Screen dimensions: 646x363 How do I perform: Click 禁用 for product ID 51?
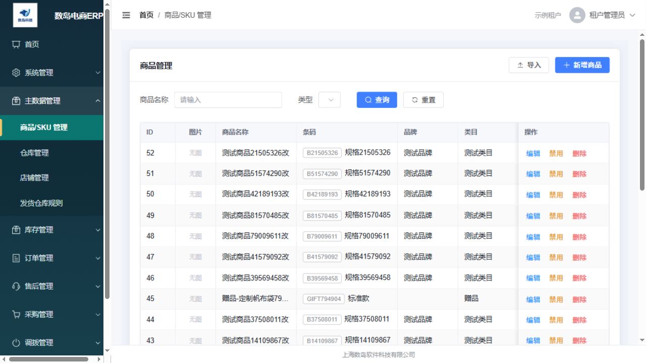[x=556, y=174]
